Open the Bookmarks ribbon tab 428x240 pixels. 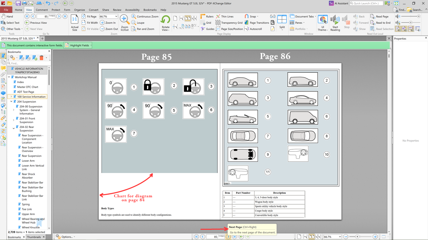pos(150,10)
